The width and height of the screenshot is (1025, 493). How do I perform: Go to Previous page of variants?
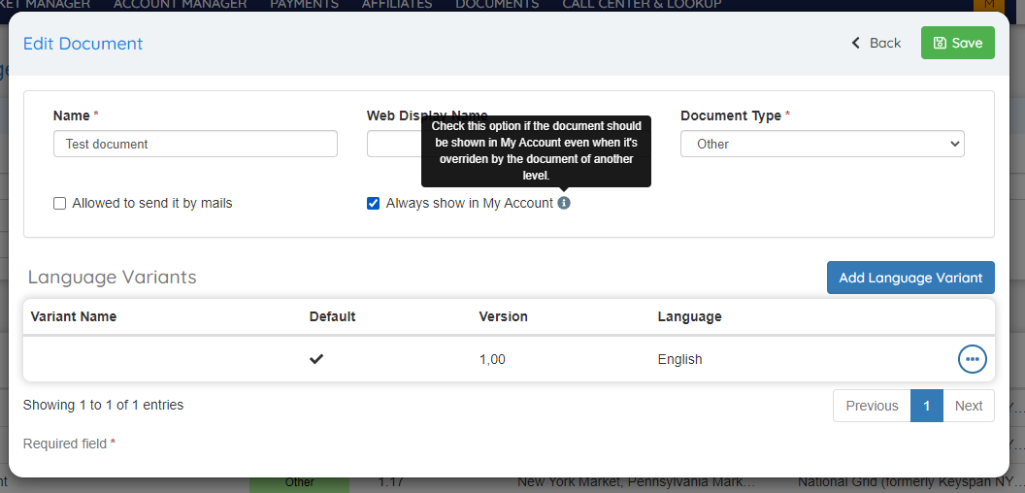872,406
